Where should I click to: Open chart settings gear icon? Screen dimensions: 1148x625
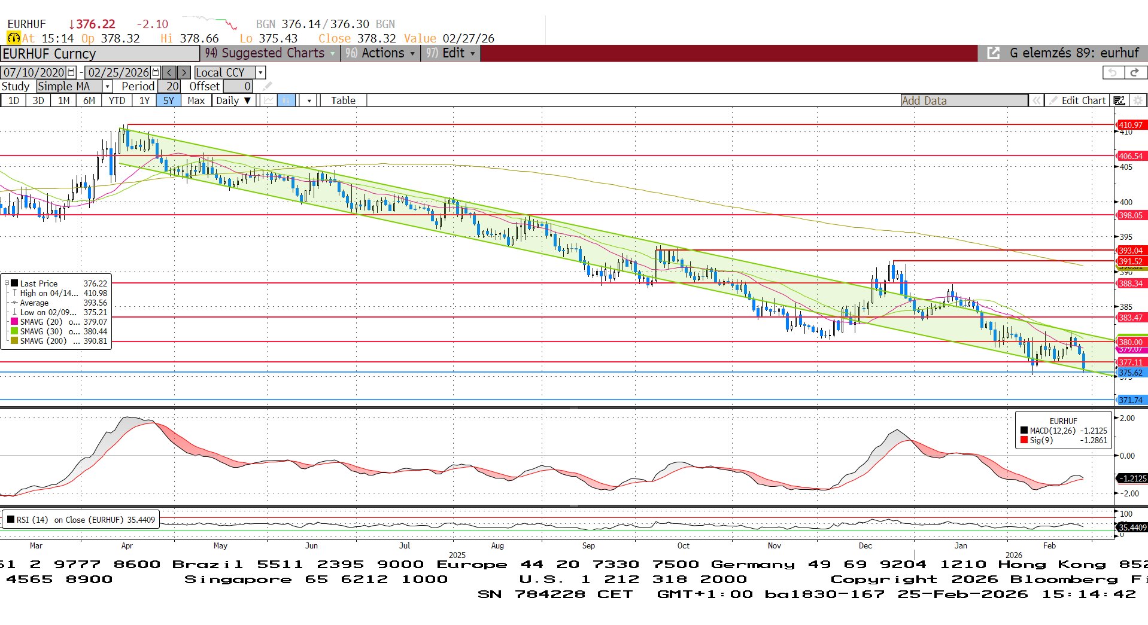tap(1138, 100)
